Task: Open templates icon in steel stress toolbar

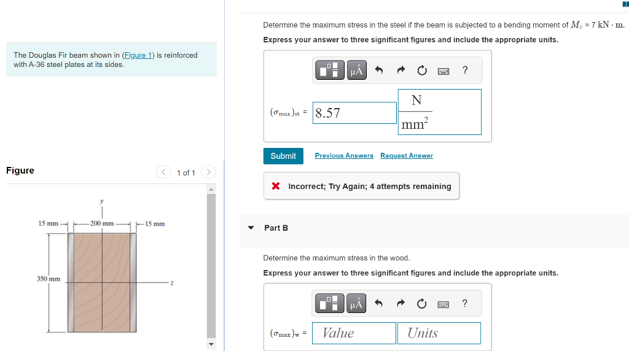Action: (x=330, y=70)
